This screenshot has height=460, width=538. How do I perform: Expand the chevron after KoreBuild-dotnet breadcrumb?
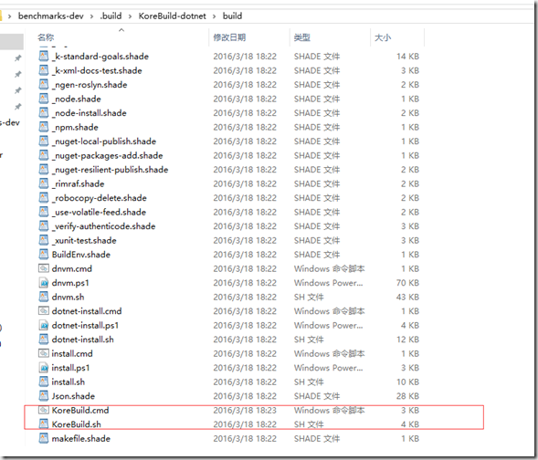[x=214, y=16]
